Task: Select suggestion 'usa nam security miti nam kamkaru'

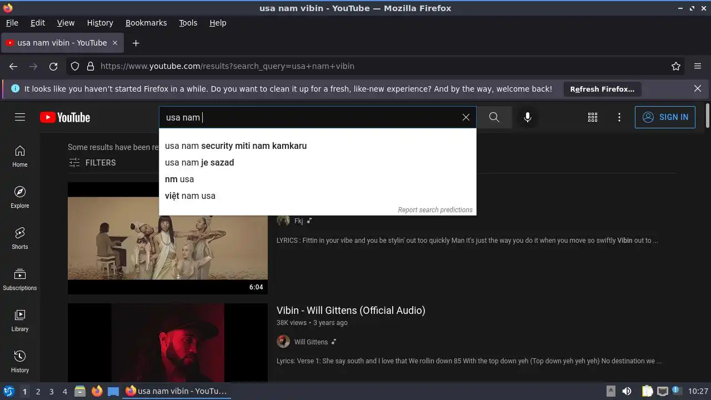Action: [x=317, y=146]
